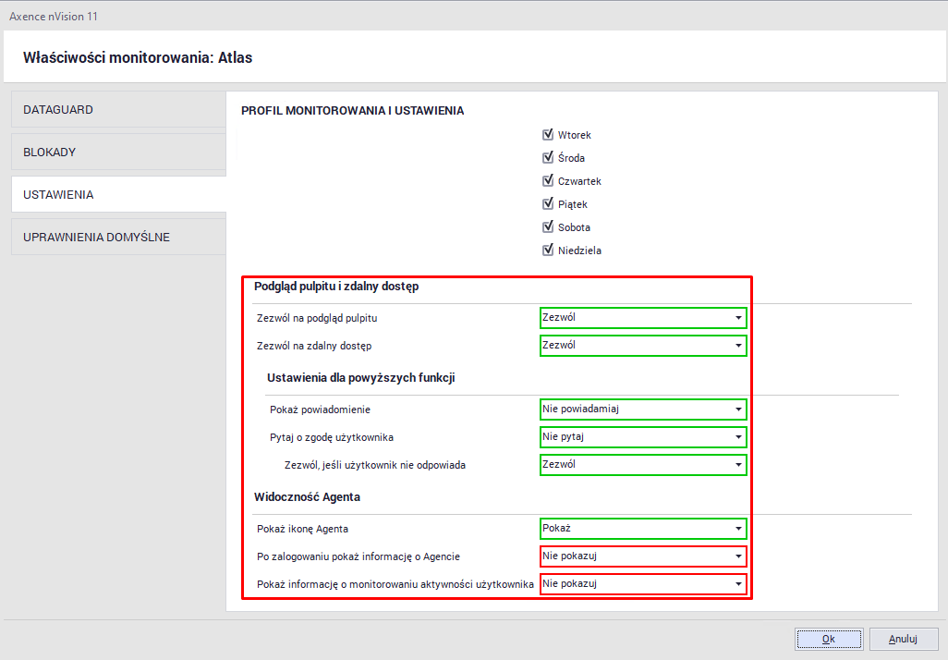Toggle the Środa checkbox
The image size is (948, 660).
pos(548,158)
